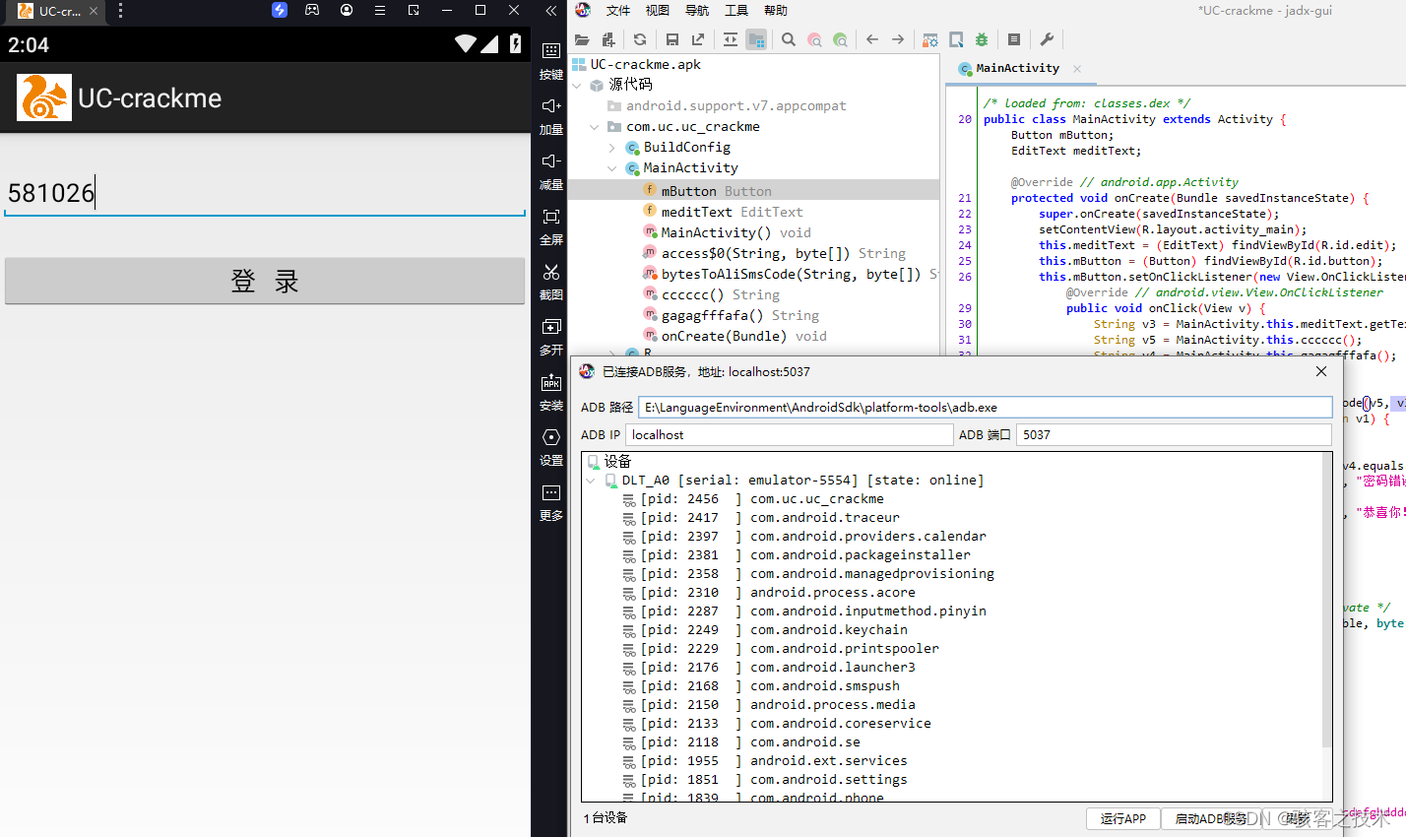The width and height of the screenshot is (1406, 837).
Task: Click the ADB 端口 field showing 5037
Action: coord(1174,434)
